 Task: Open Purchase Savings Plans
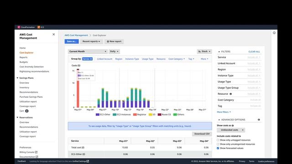[x=31, y=97]
